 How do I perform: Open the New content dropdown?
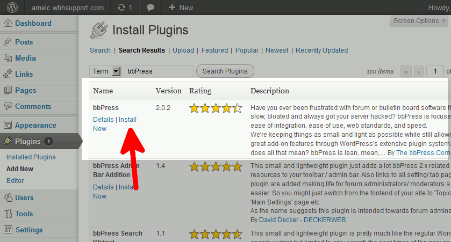coord(181,8)
